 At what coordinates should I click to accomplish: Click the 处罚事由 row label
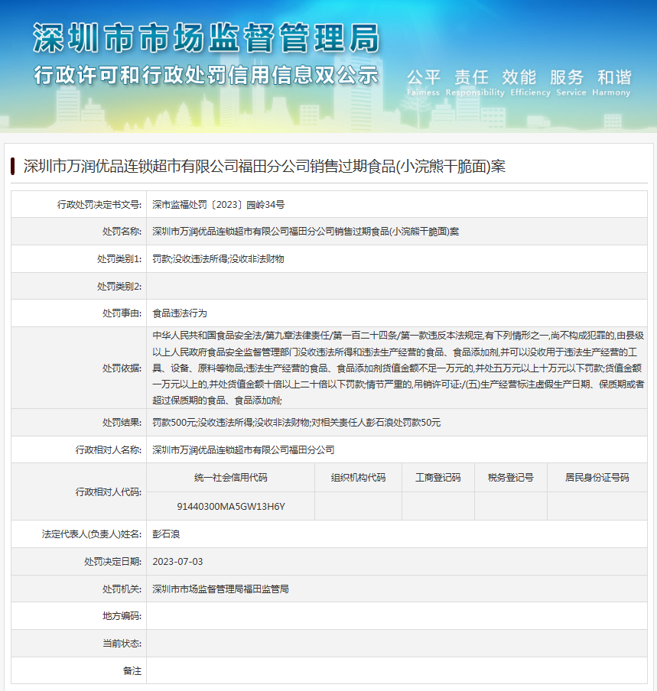(122, 313)
